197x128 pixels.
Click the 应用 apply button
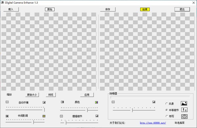[87, 95]
